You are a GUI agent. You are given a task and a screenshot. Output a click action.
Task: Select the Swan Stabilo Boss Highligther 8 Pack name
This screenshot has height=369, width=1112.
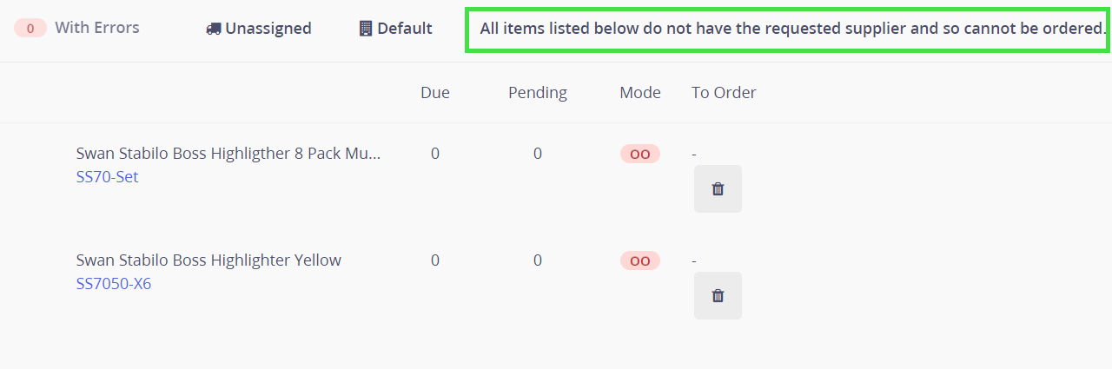point(228,154)
